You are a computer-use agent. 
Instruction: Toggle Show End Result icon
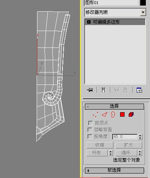pyautogui.click(x=103, y=90)
